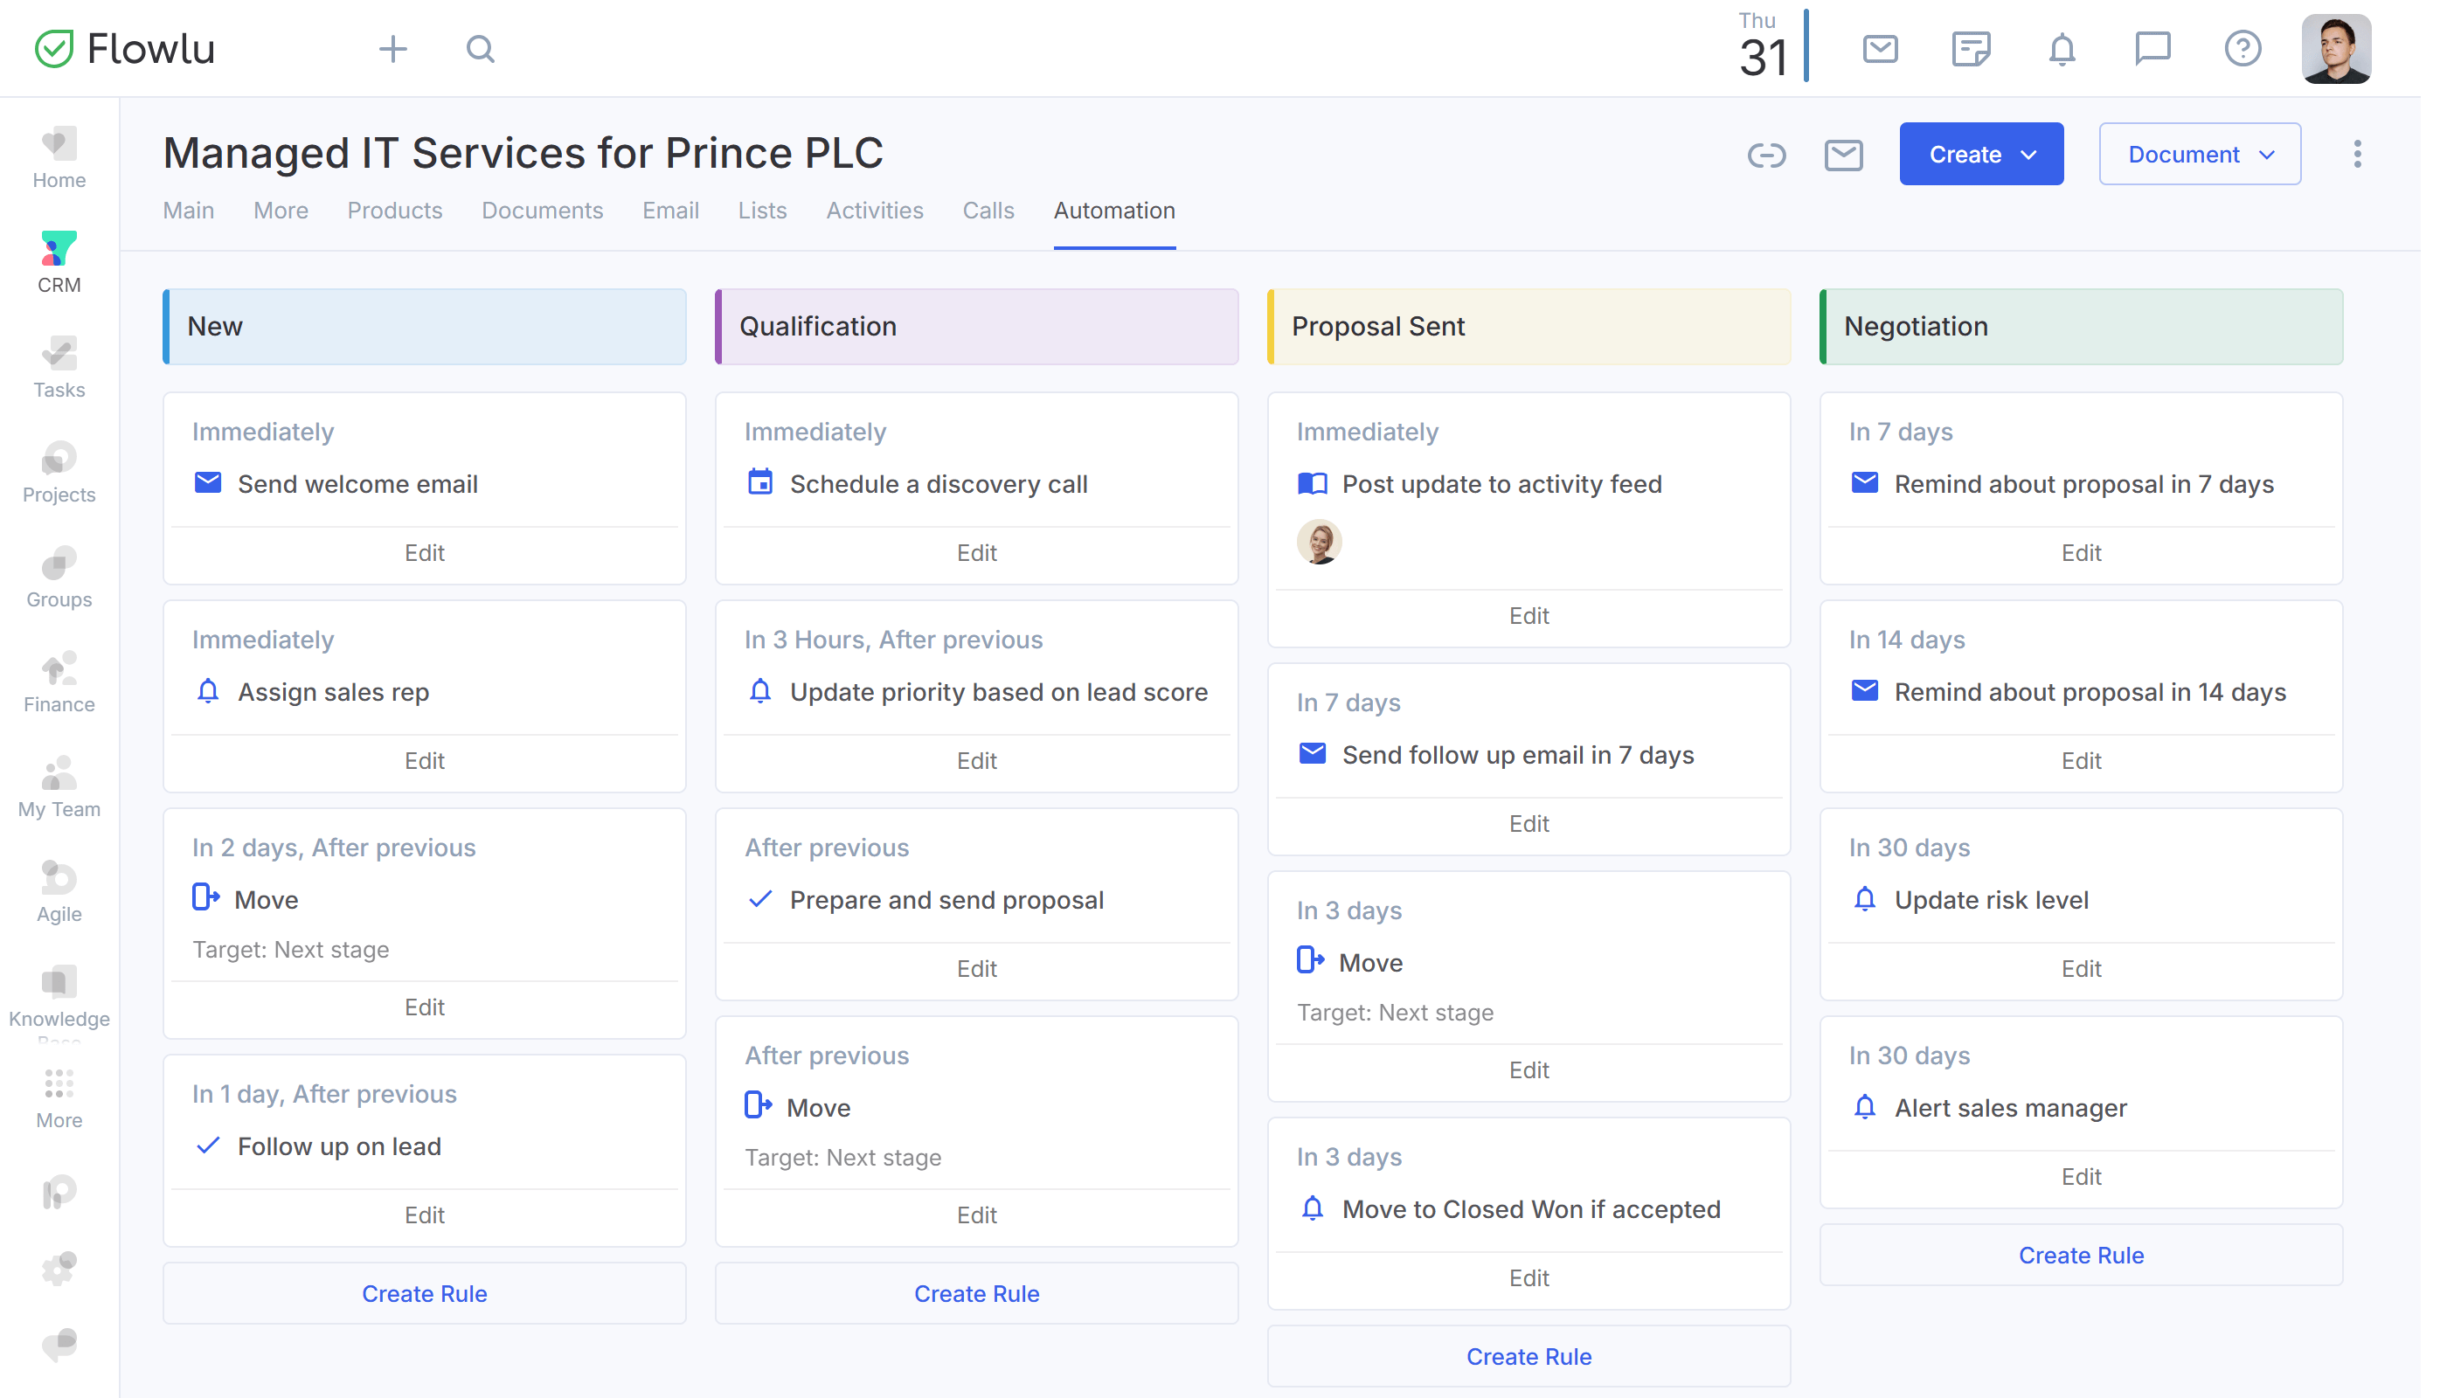This screenshot has width=2447, height=1398.
Task: Open the notes icon in header
Action: pyautogui.click(x=1971, y=49)
